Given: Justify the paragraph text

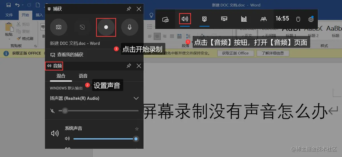Looking at the screenshot, I should point(172,36).
